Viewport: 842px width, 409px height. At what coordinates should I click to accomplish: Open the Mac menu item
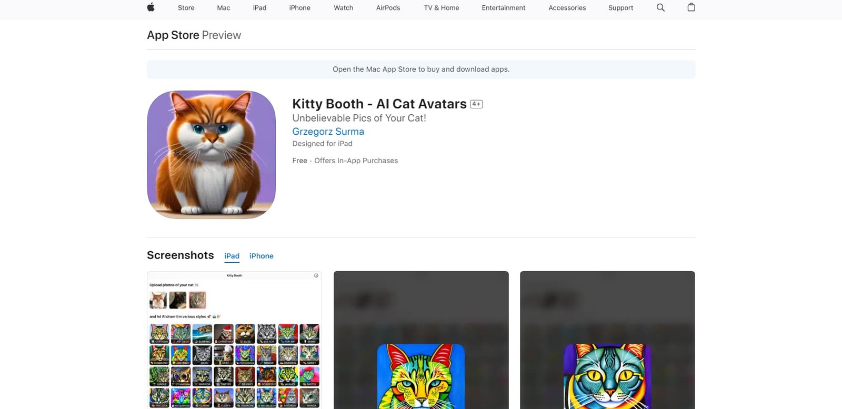pos(224,8)
